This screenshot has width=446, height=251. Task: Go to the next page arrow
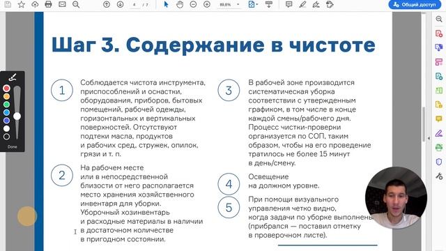coord(121,4)
